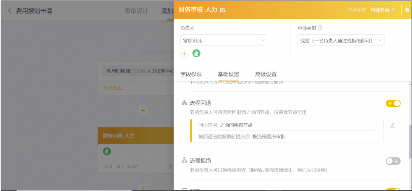This screenshot has width=412, height=191.
Task: Click the 按流程顺序审批 text
Action: [269, 137]
